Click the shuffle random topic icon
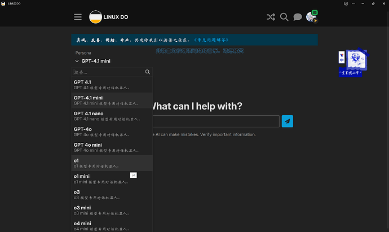The width and height of the screenshot is (389, 232). (271, 17)
